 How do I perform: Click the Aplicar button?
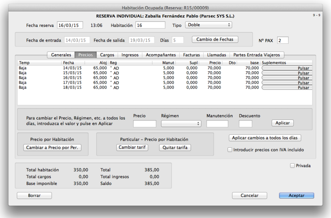pos(282,123)
